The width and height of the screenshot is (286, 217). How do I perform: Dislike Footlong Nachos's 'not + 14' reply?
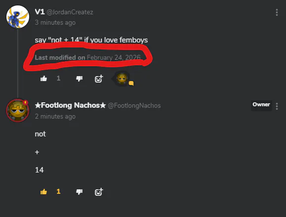tap(79, 192)
